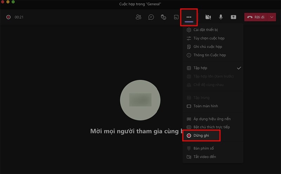
Task: Open the reactions and raise hand icon
Action: tap(163, 17)
